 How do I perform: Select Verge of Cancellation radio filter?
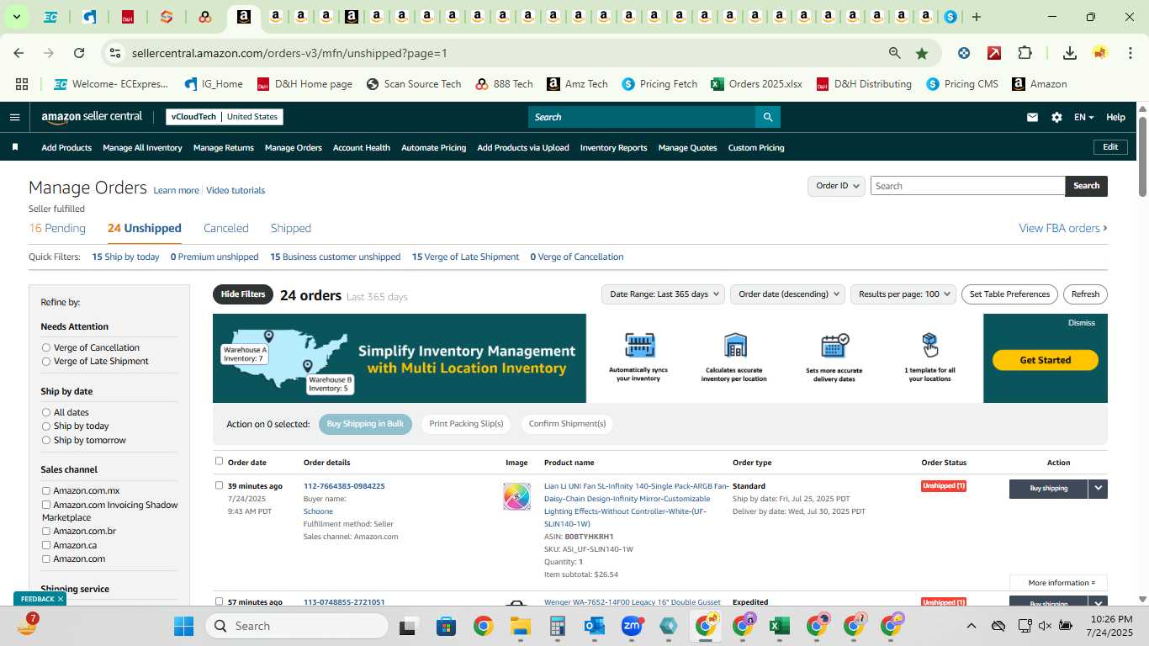click(46, 347)
